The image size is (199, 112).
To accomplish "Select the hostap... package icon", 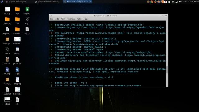I will point(7,40).
